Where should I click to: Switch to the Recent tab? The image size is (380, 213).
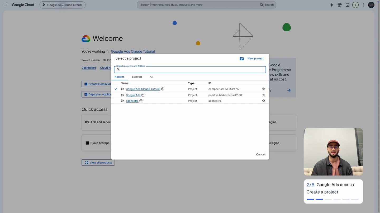119,77
